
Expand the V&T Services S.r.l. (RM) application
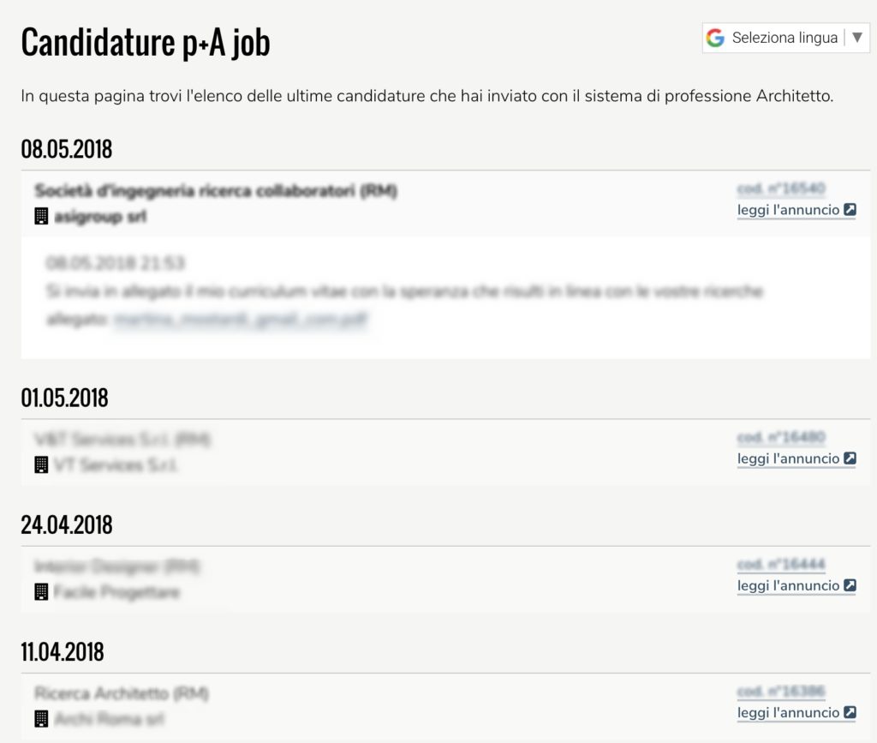[x=122, y=440]
